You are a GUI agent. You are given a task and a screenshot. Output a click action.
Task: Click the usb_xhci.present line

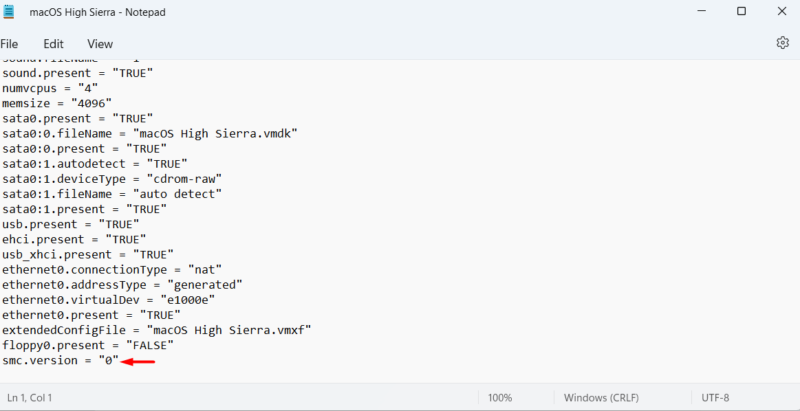pos(87,255)
